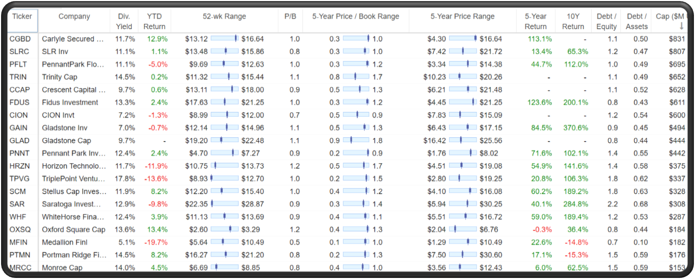Click the 284.8% 10Y return for SAR

(x=575, y=204)
